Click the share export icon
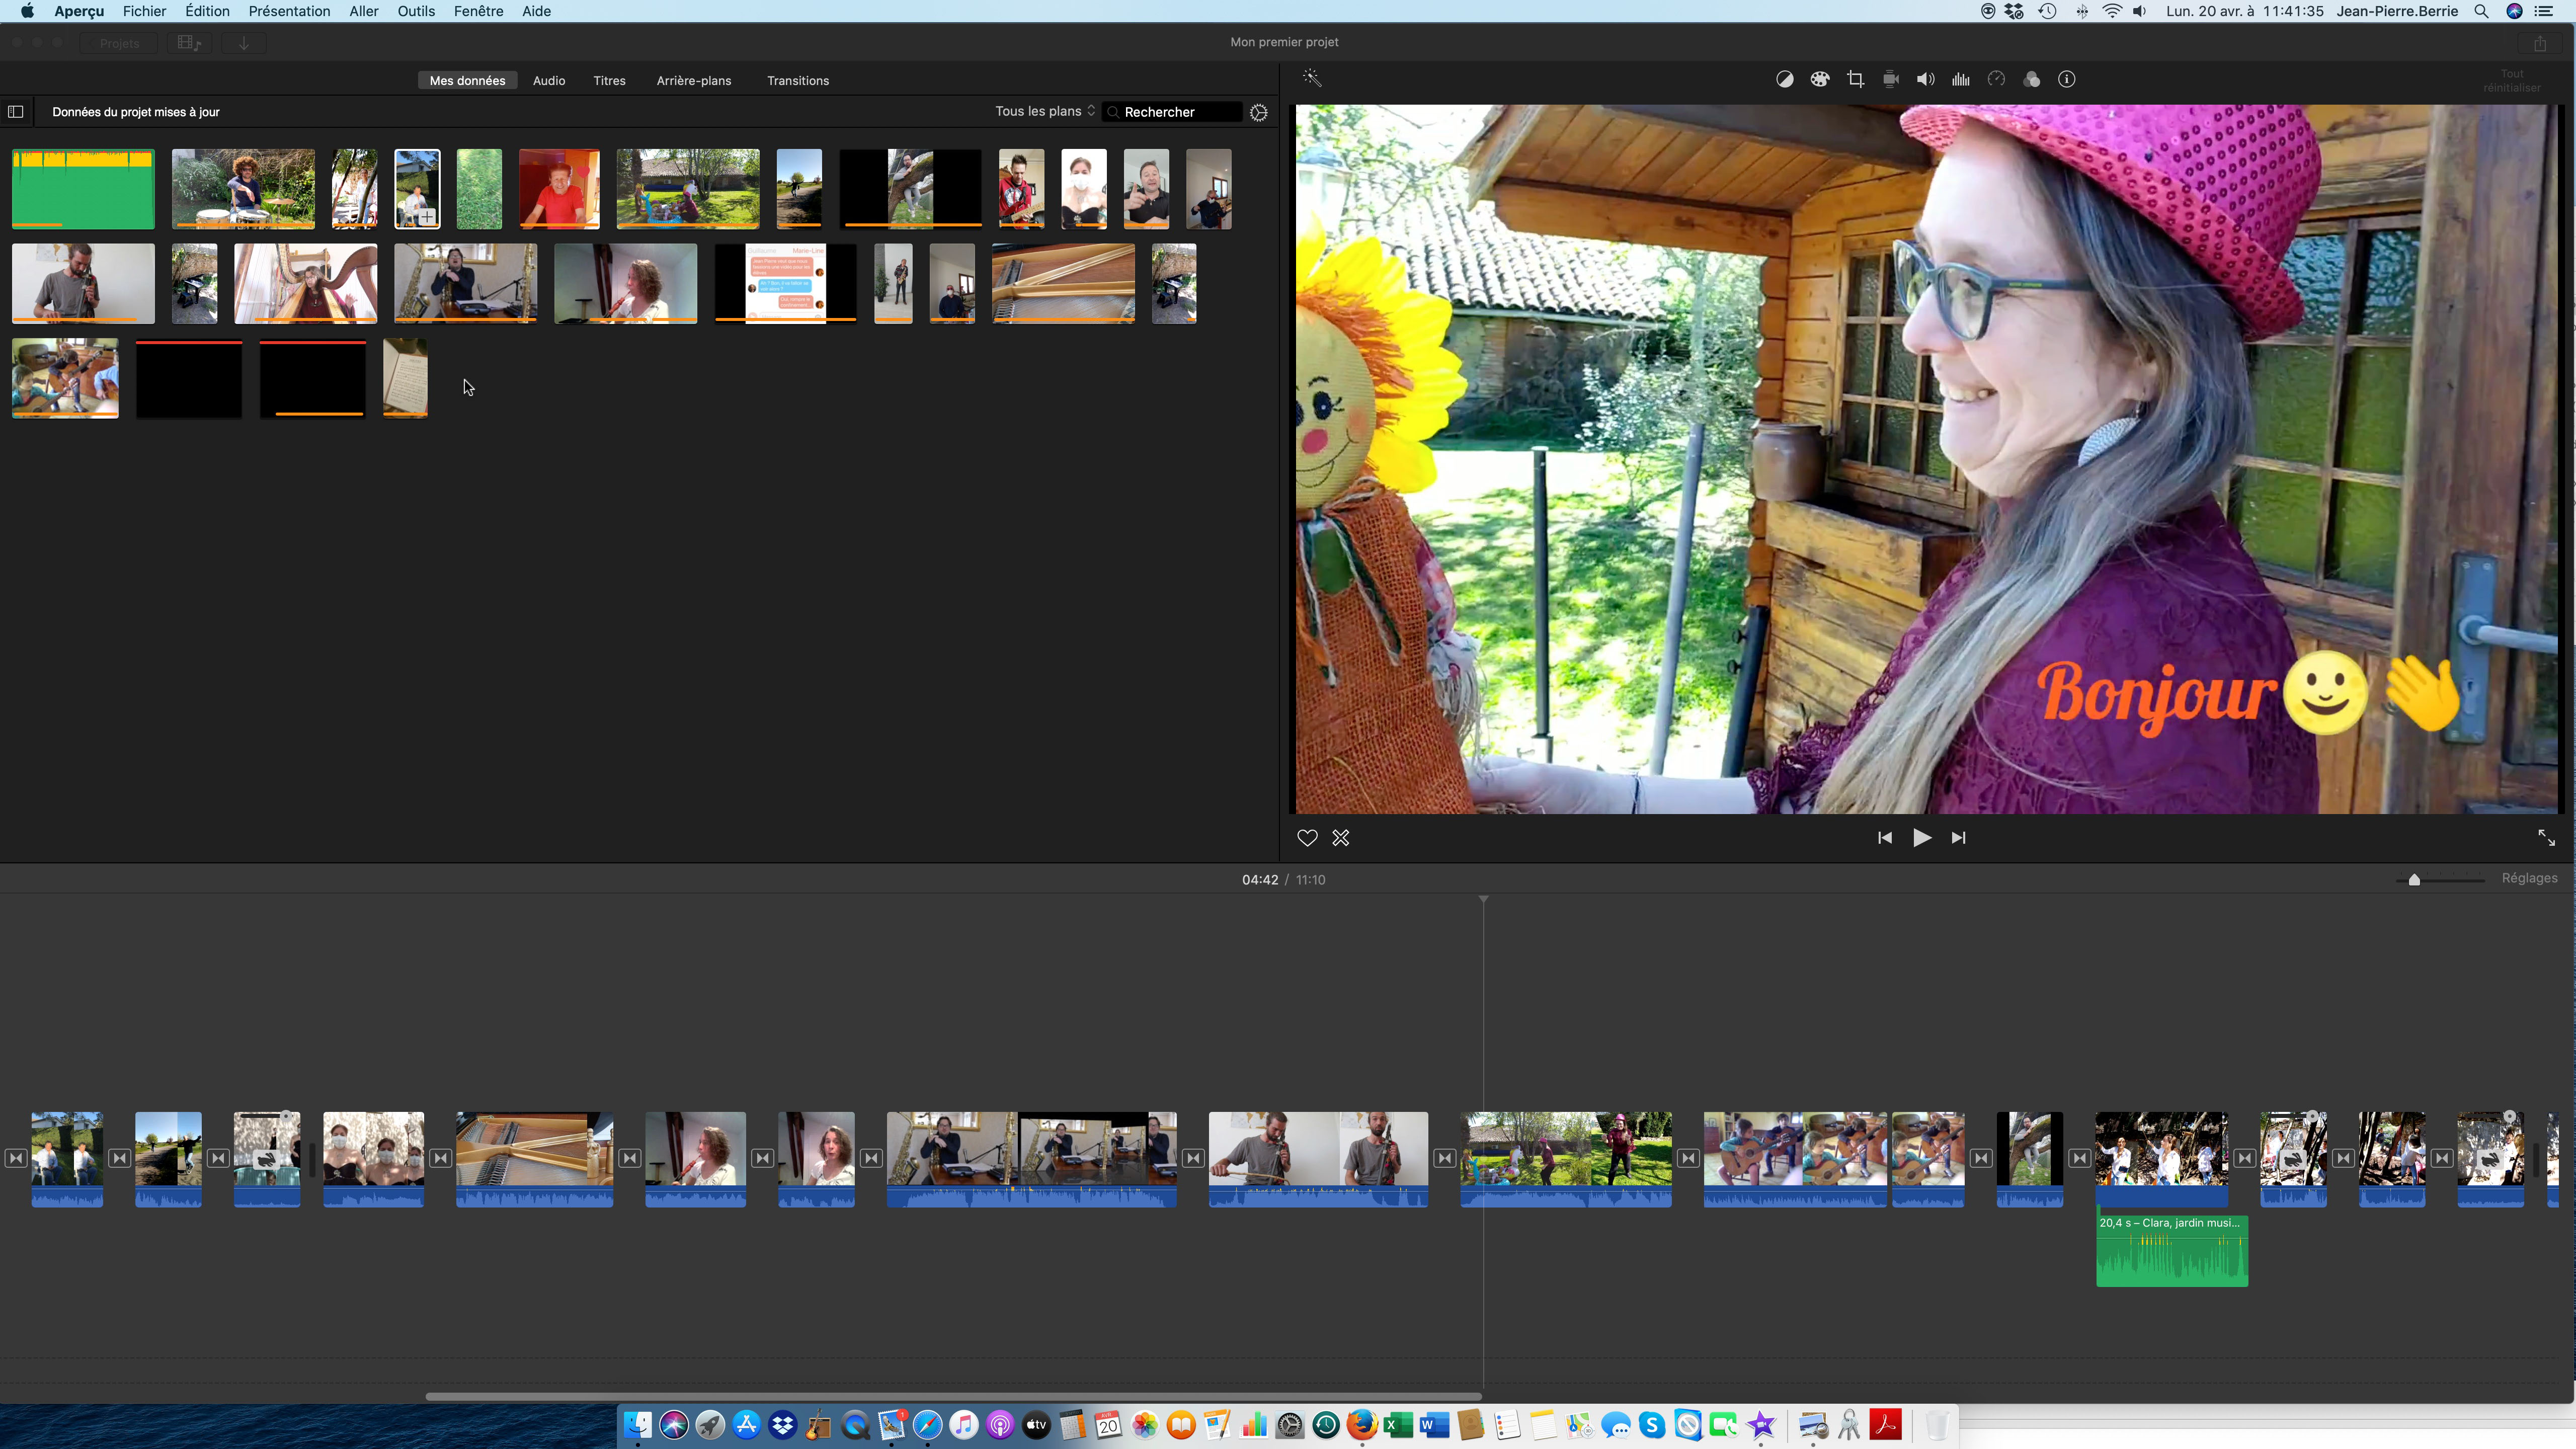 (2540, 43)
